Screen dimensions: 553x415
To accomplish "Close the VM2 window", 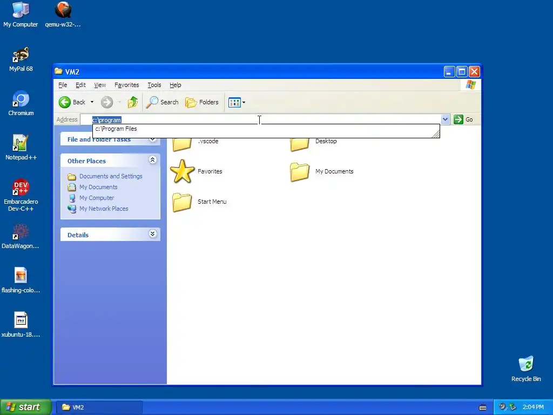I will (474, 72).
